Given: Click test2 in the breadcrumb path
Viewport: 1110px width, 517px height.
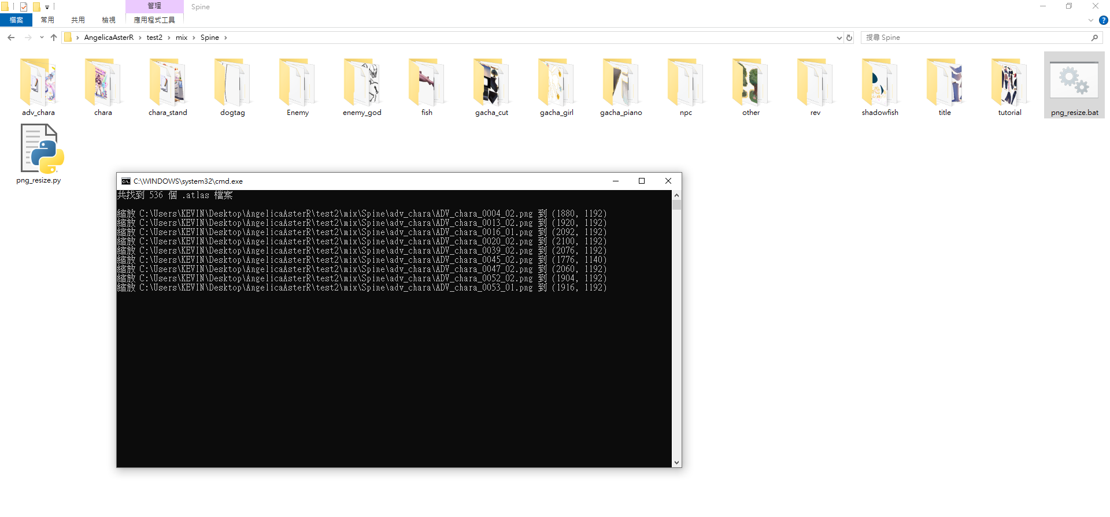Looking at the screenshot, I should [154, 38].
